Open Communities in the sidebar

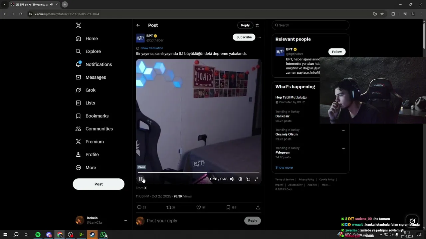(94, 129)
